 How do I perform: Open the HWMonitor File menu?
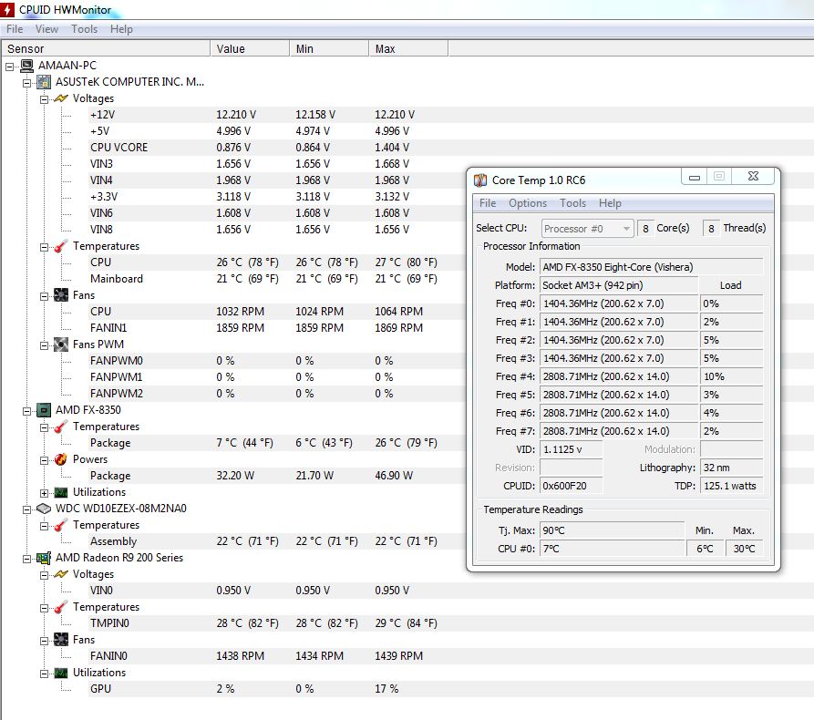click(x=15, y=29)
